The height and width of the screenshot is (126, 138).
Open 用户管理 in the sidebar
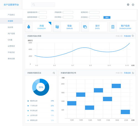[11, 34]
